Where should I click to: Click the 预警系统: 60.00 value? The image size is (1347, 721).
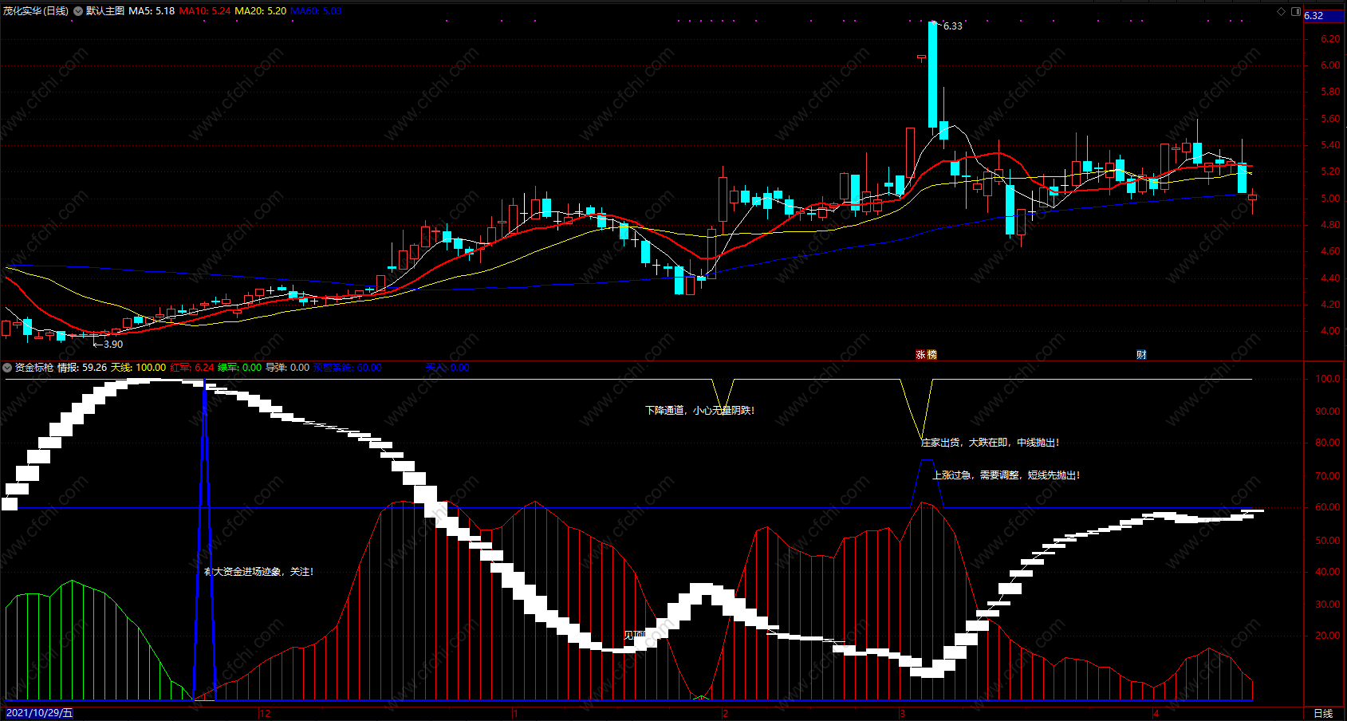pos(347,368)
